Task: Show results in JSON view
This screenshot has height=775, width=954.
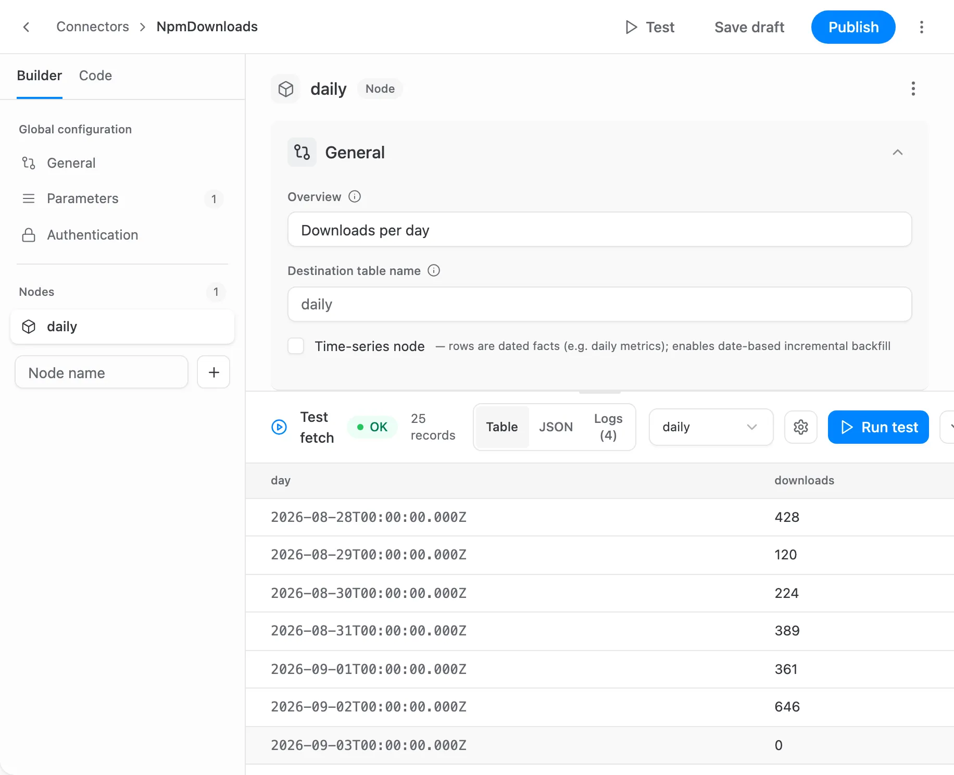Action: click(556, 427)
